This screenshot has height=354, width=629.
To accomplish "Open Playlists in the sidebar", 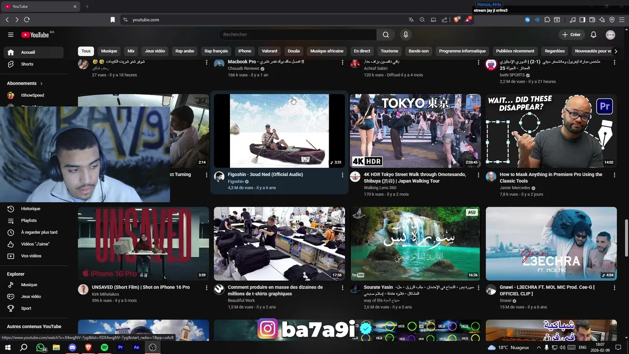I will click(x=34, y=221).
